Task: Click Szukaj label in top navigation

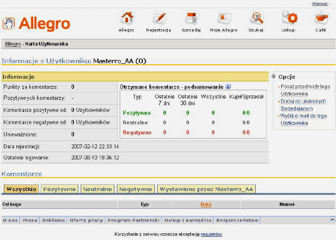Action: point(256,30)
